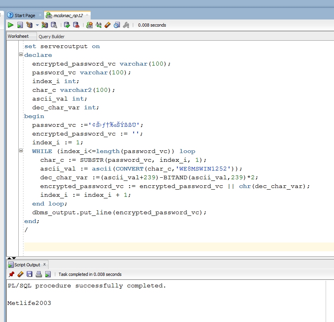Click the output line 'Metlife2003'

[x=29, y=303]
